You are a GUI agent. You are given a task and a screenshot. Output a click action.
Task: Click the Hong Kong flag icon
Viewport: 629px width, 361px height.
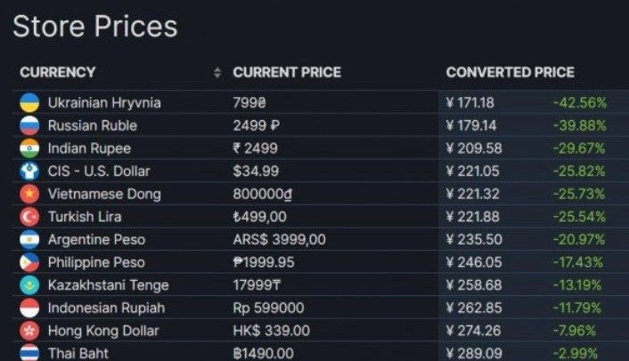tap(29, 331)
